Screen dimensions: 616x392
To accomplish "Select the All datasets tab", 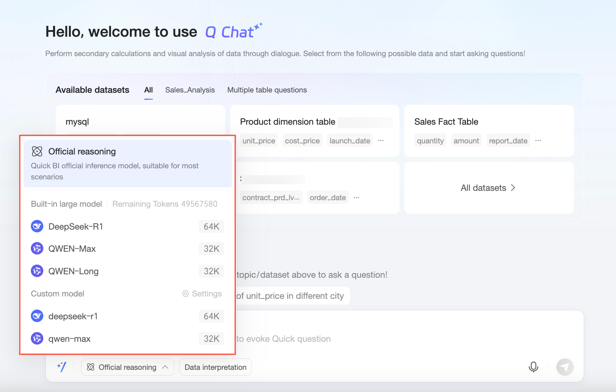I will pyautogui.click(x=148, y=90).
